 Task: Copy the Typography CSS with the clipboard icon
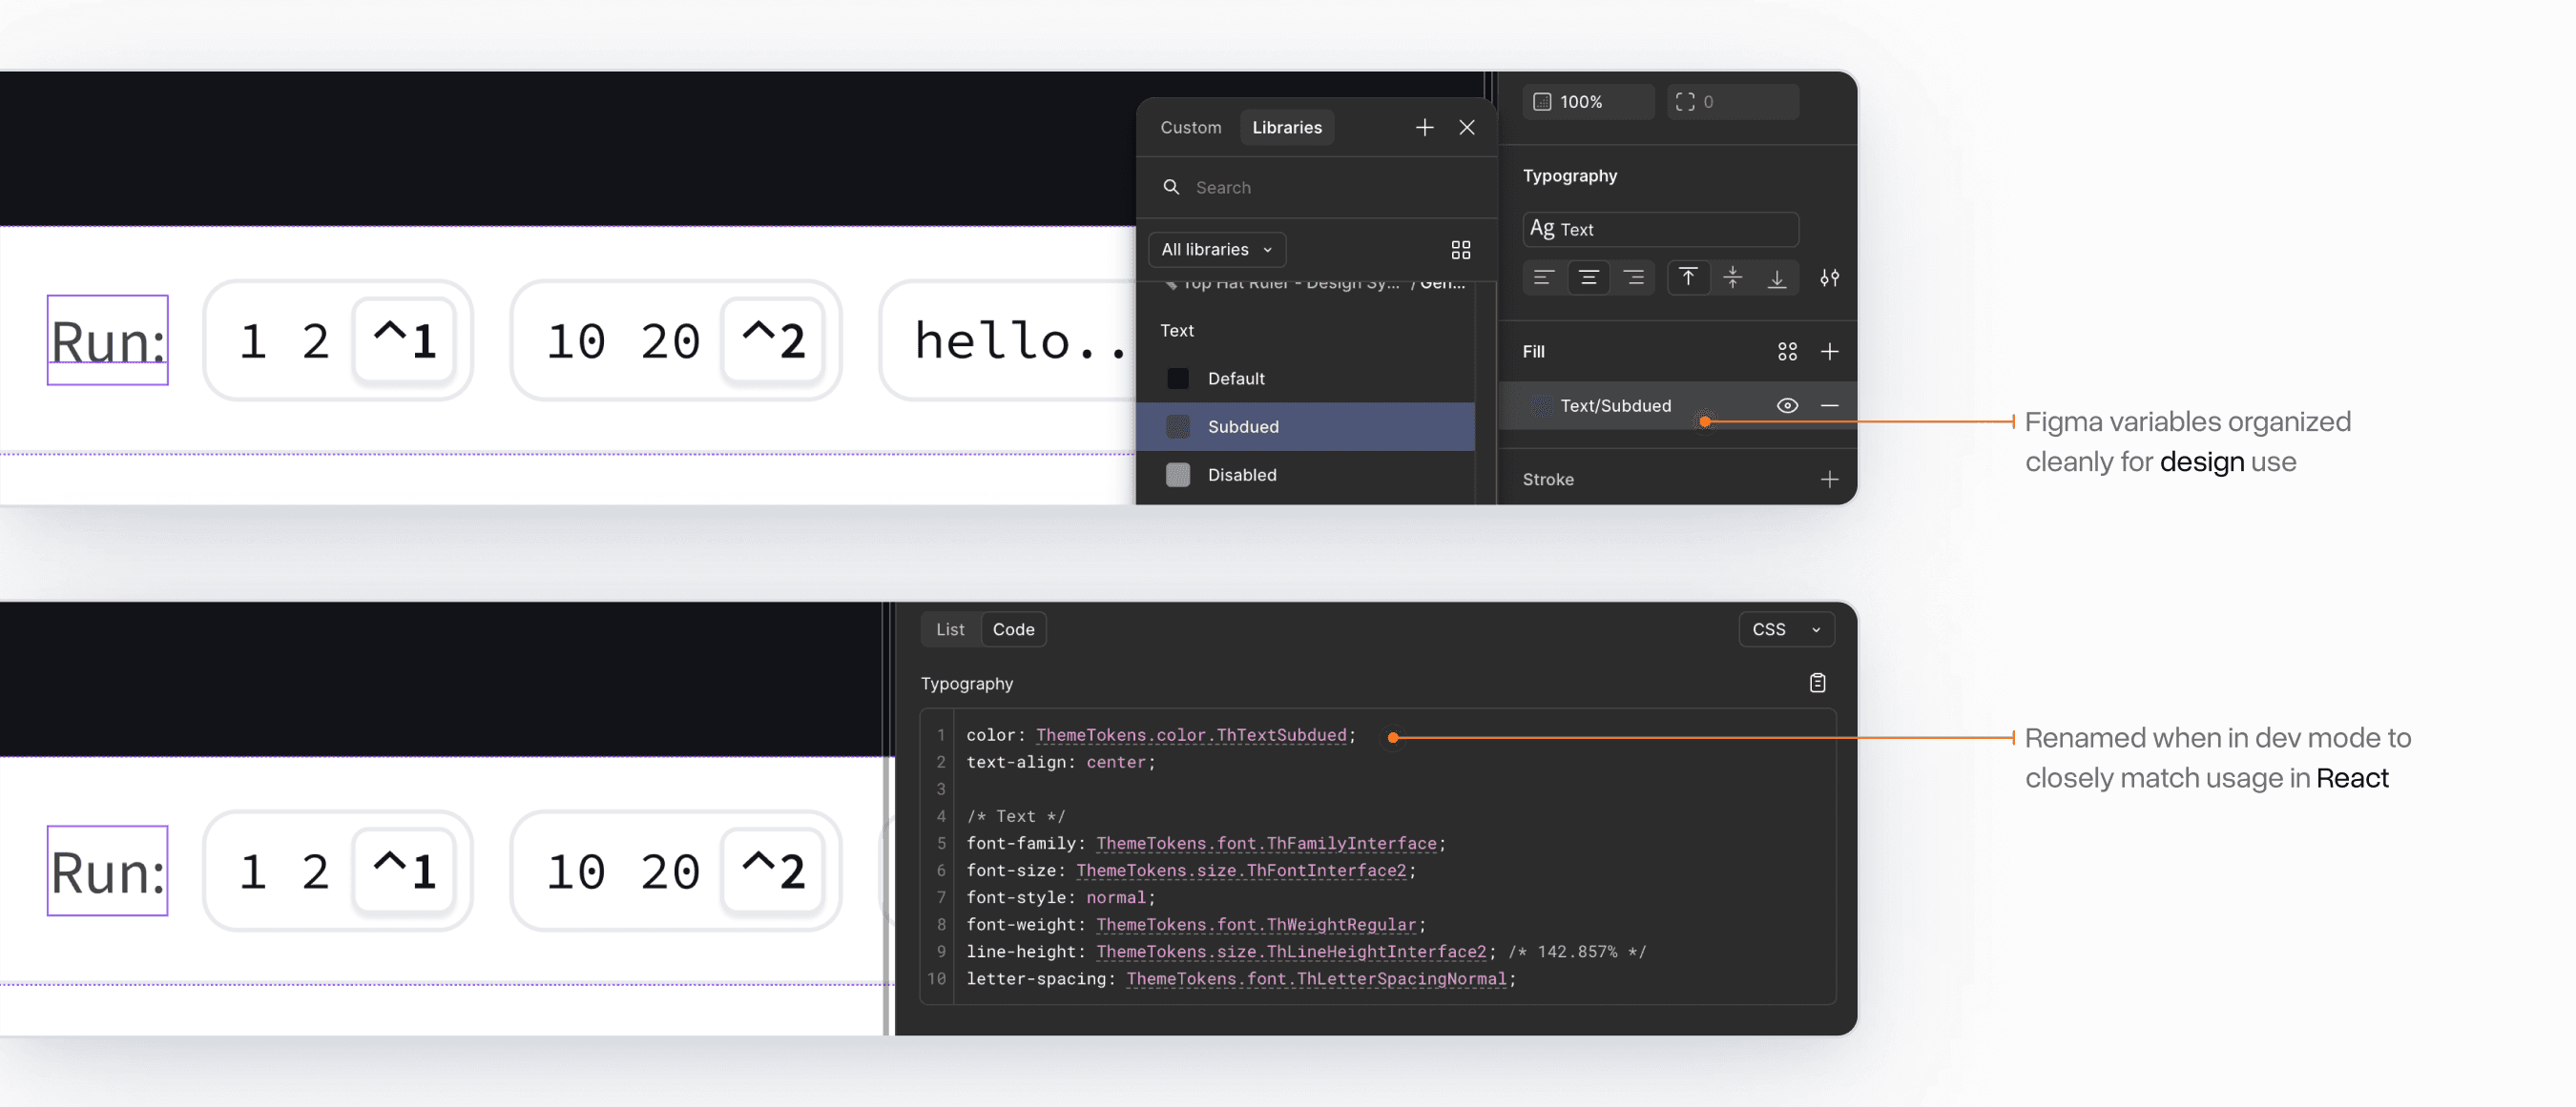pos(1818,684)
